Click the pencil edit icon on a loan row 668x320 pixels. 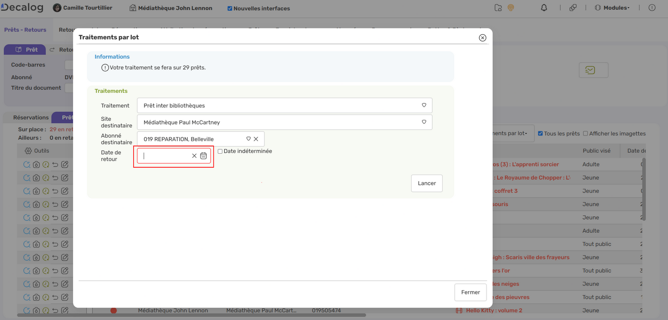coord(65,164)
